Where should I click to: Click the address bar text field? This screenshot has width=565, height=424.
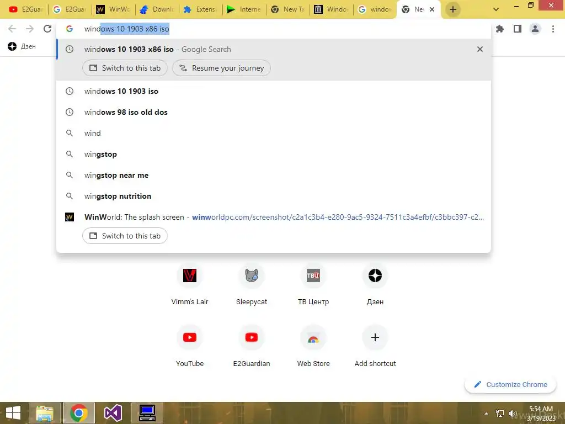[x=274, y=29]
